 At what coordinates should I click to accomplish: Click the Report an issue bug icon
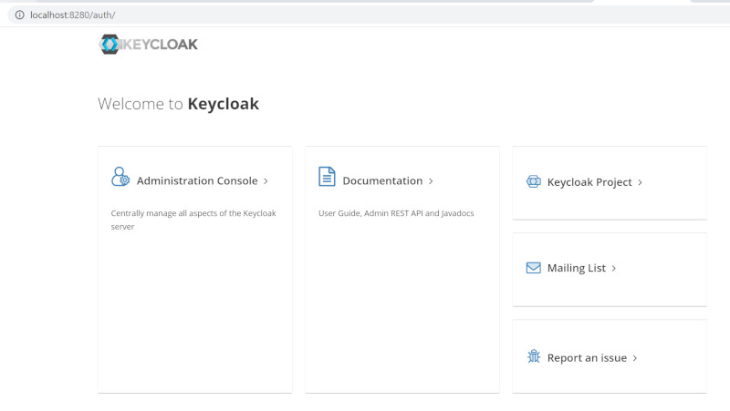pyautogui.click(x=534, y=356)
